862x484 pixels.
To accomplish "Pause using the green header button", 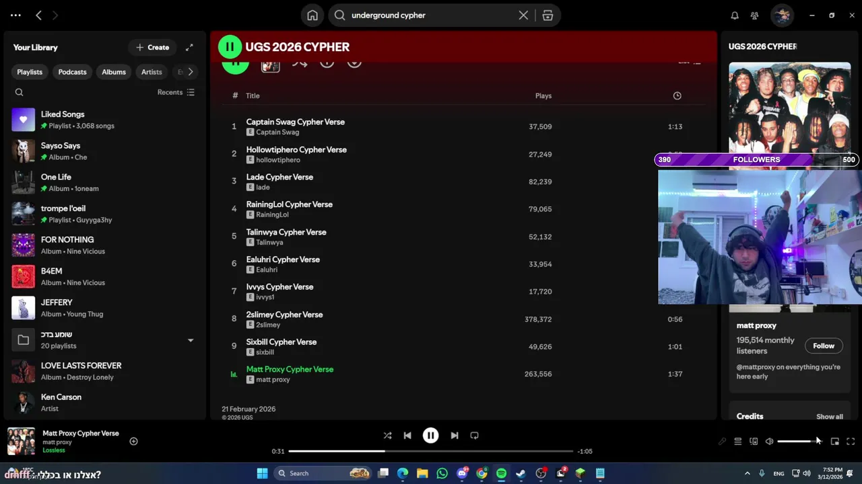I will pyautogui.click(x=230, y=47).
